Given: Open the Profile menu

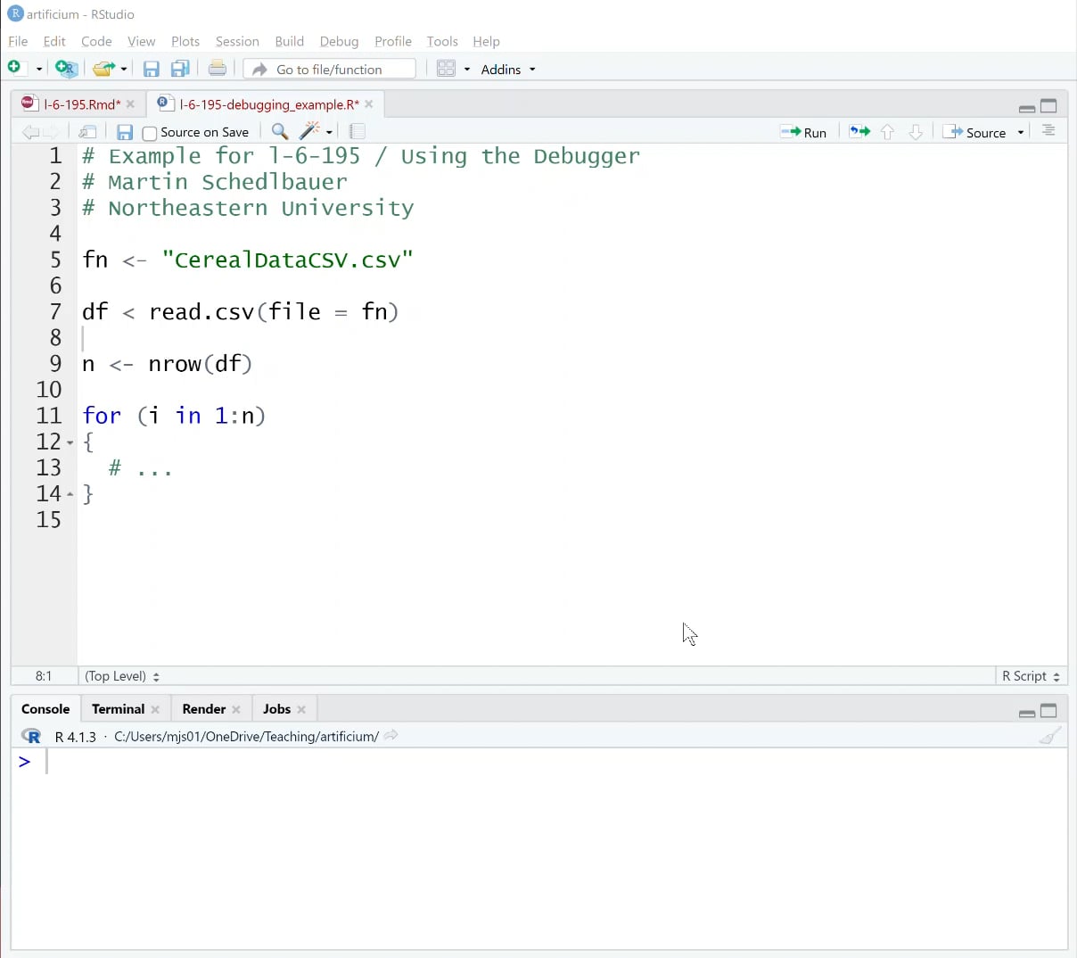Looking at the screenshot, I should [x=393, y=41].
